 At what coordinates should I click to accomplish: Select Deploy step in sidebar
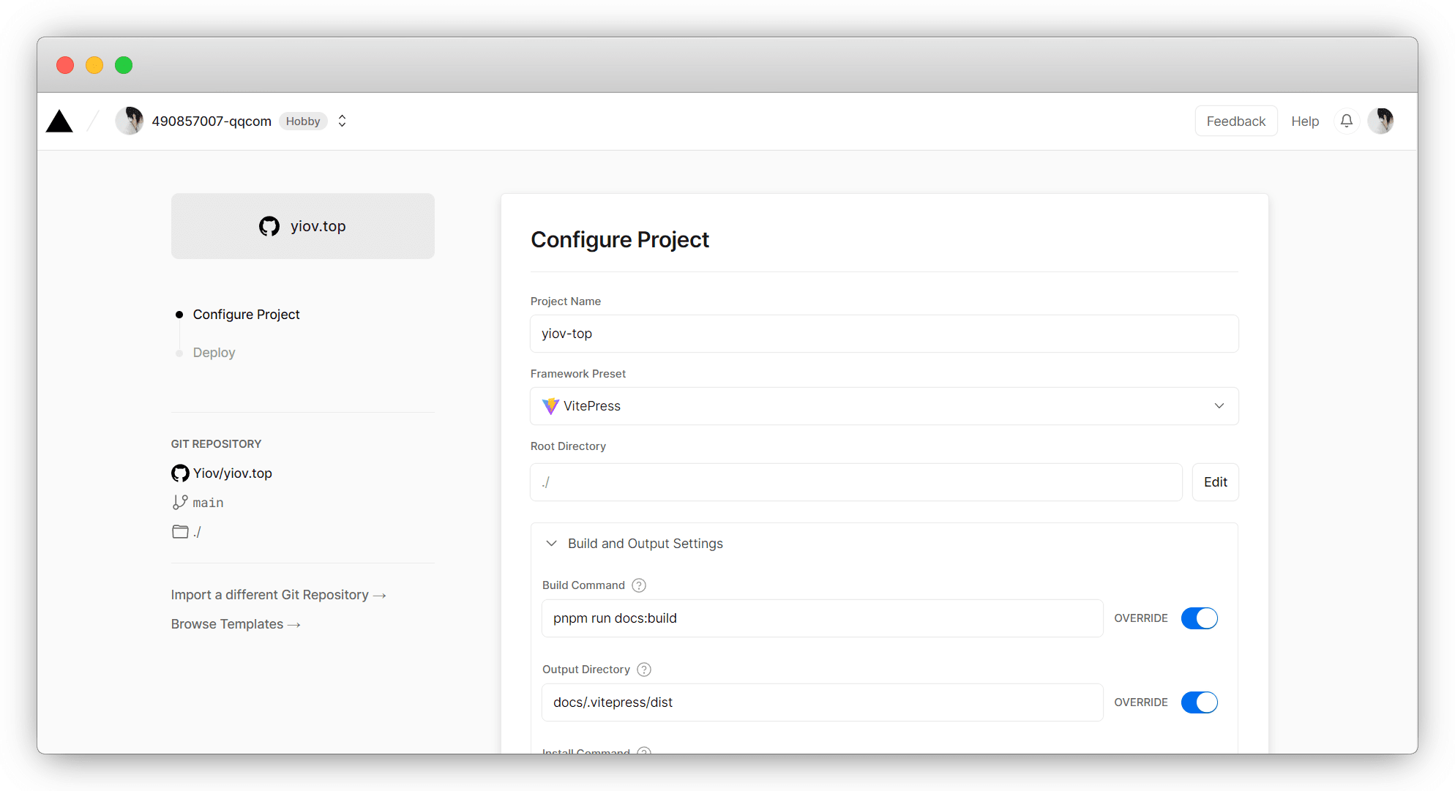pyautogui.click(x=214, y=353)
